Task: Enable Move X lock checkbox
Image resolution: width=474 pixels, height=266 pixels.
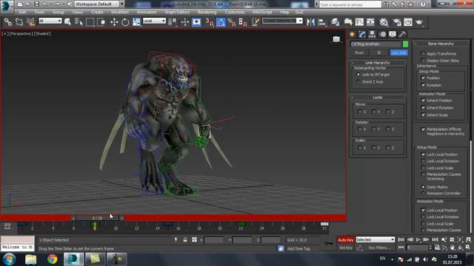Action: [360, 112]
